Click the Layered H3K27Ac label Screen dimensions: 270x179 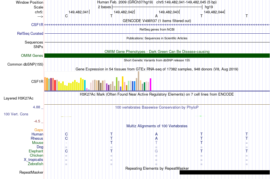[x=18, y=98]
